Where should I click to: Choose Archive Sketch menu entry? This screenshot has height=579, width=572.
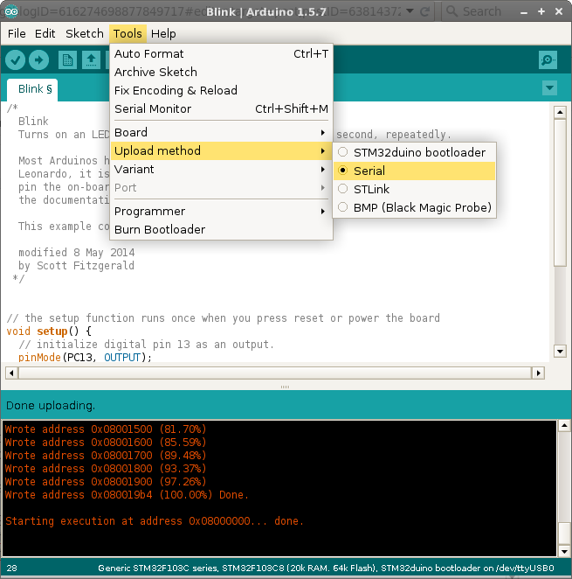pyautogui.click(x=221, y=72)
